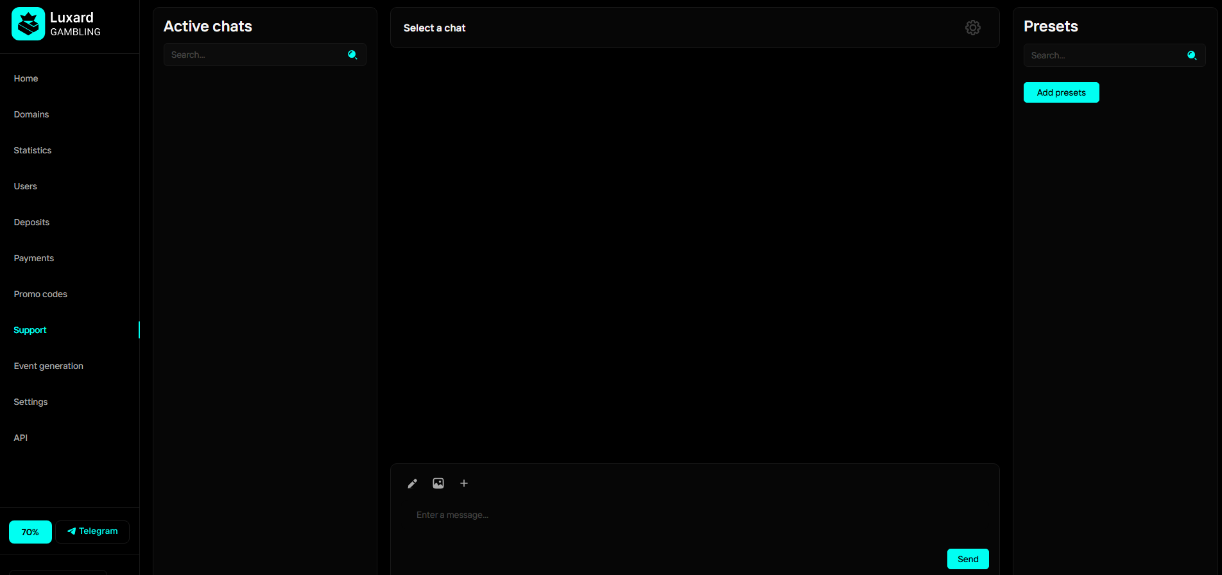This screenshot has height=575, width=1222.
Task: Go to Home in the sidebar
Action: coord(26,78)
